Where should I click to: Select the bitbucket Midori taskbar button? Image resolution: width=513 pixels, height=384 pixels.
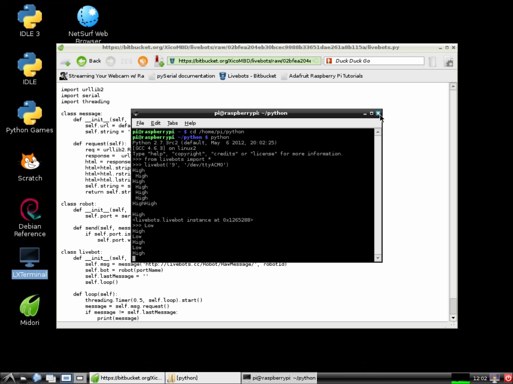click(x=127, y=378)
